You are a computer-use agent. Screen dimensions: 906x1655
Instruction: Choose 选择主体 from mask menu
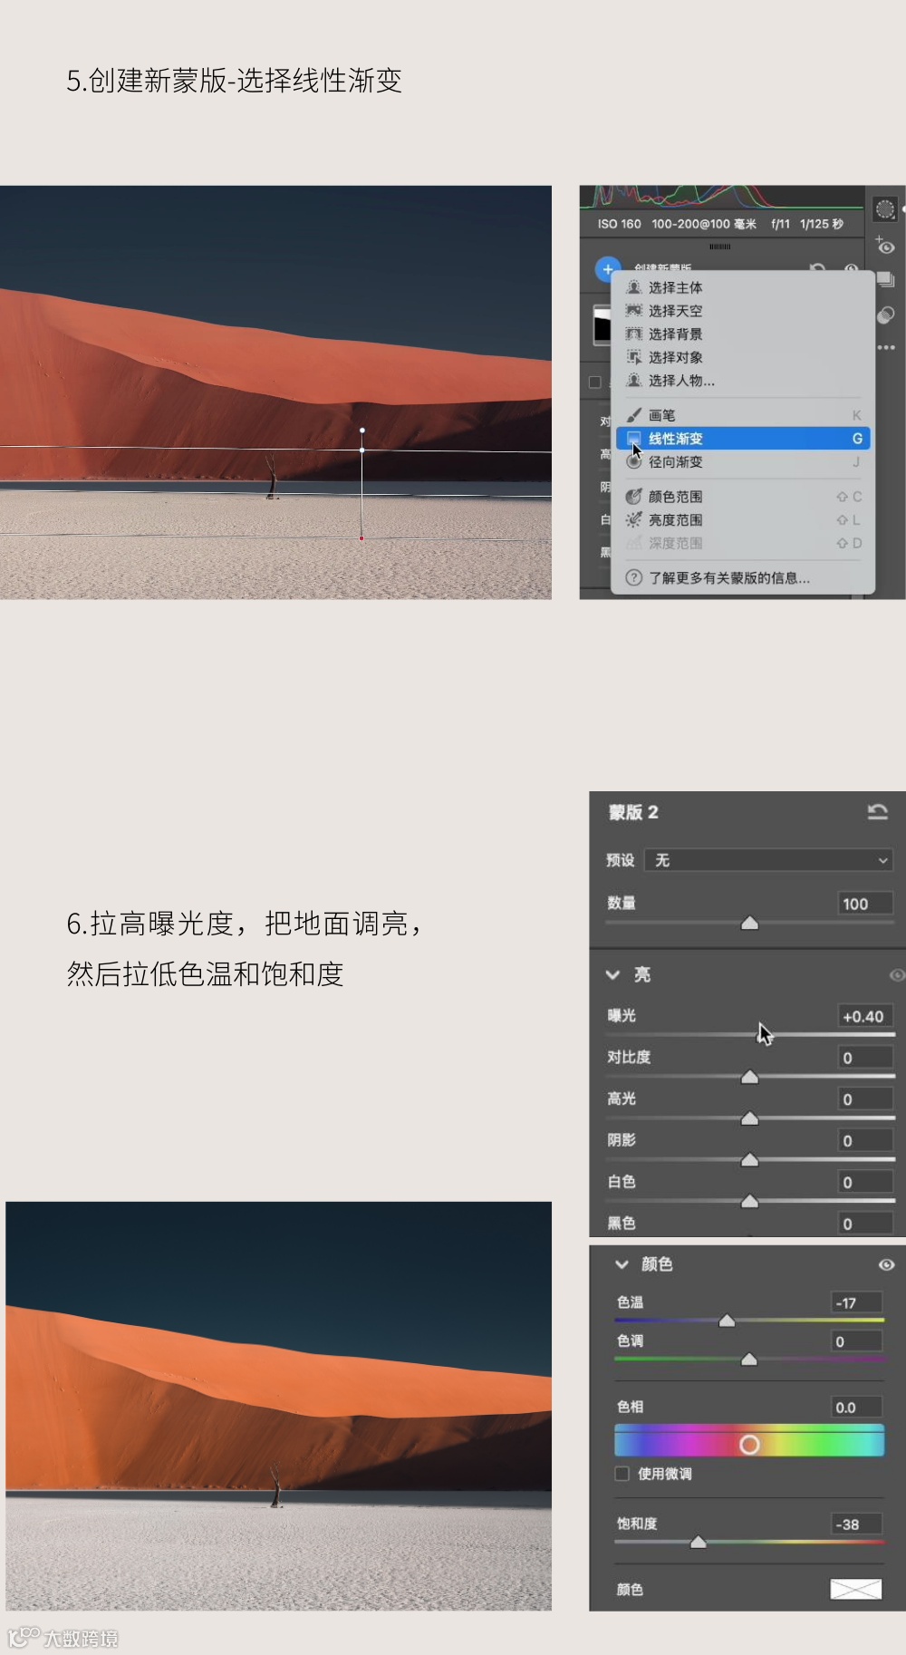click(743, 287)
